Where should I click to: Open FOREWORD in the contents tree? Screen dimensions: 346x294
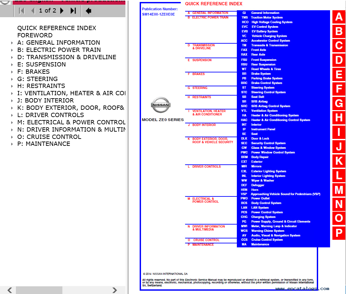point(35,35)
